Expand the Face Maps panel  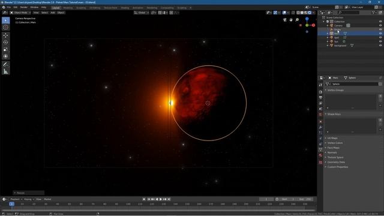(334, 148)
